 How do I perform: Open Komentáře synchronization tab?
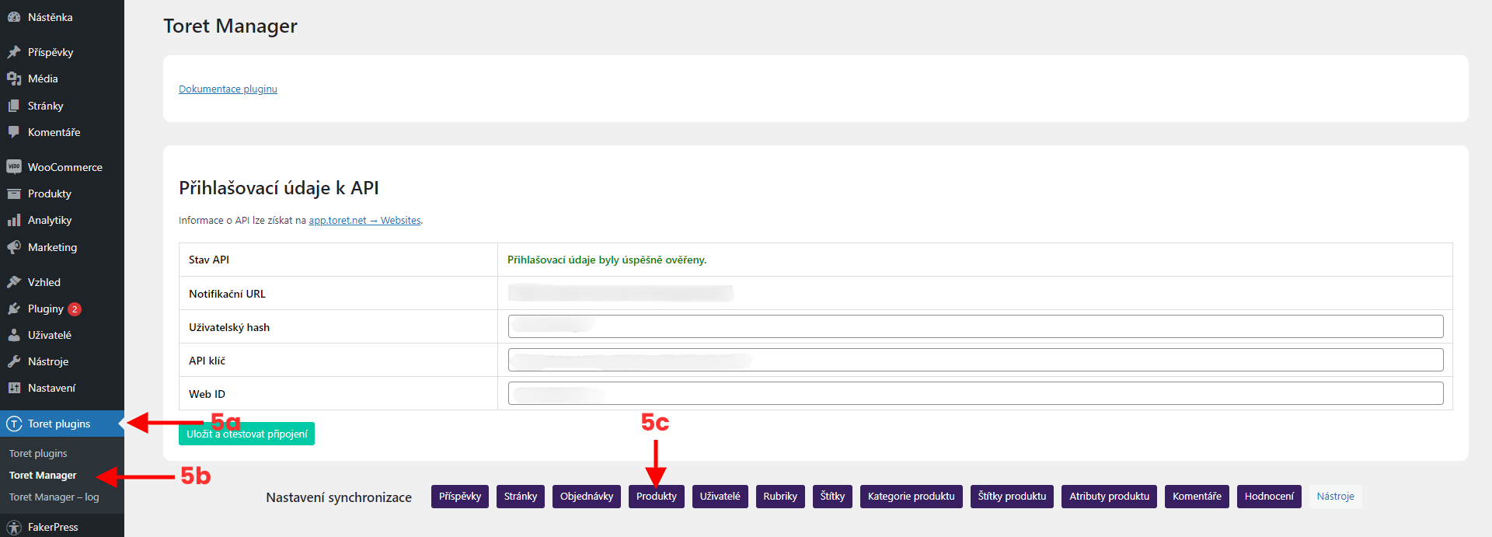pos(1197,497)
